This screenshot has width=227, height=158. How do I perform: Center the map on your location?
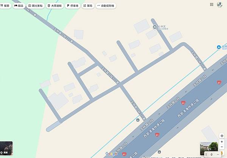click(x=222, y=136)
